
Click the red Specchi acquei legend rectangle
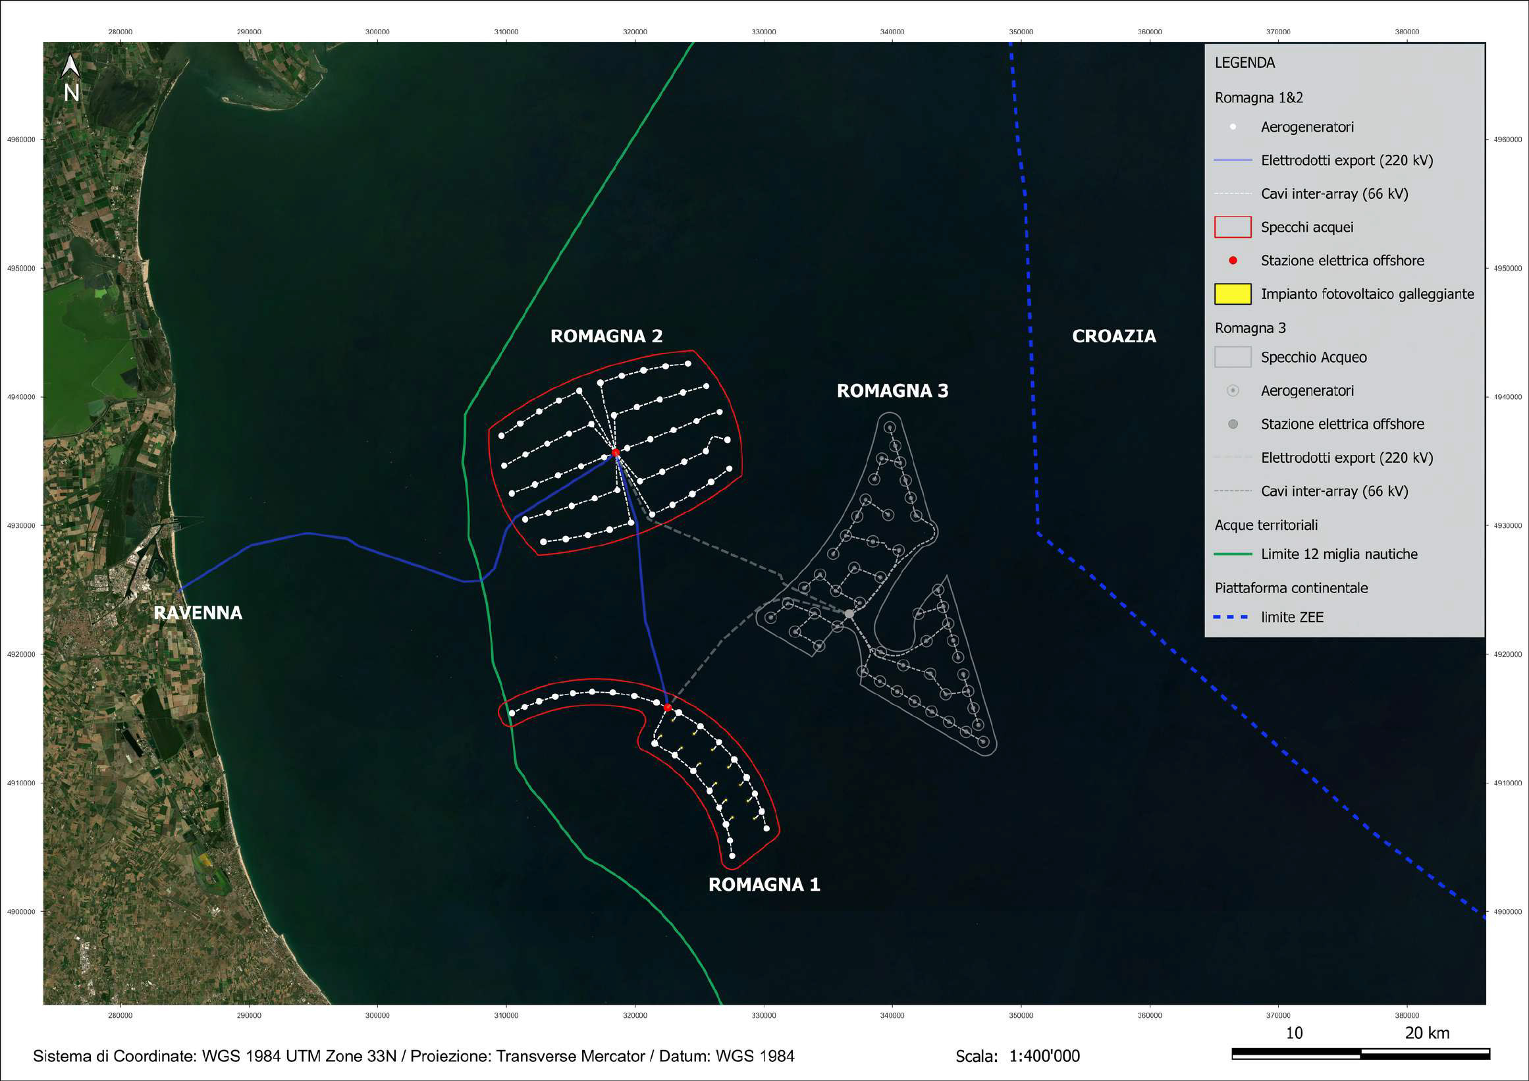1233,227
